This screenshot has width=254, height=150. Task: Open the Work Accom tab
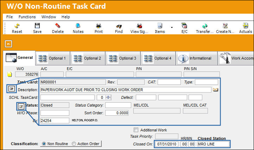[236, 58]
